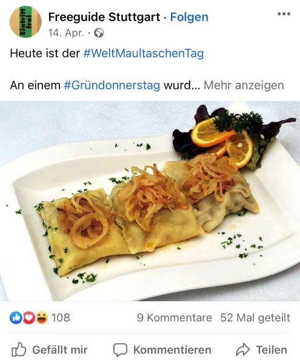Click the Freeguide Stuttgart profile picture
Viewport: 300px width, 363px height.
click(x=25, y=22)
